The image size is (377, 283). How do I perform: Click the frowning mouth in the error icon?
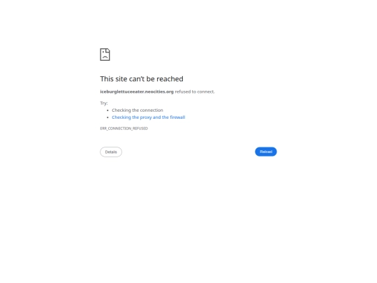tap(105, 57)
